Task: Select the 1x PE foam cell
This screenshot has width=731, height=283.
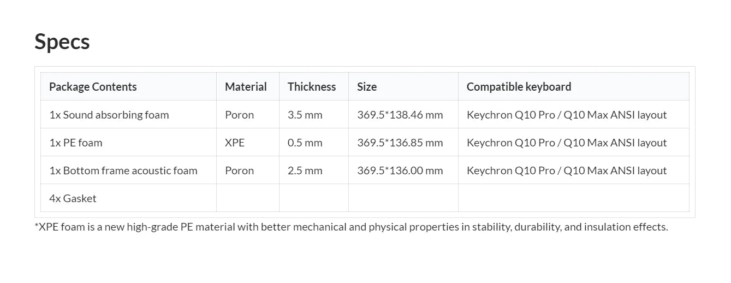Action: coord(76,143)
